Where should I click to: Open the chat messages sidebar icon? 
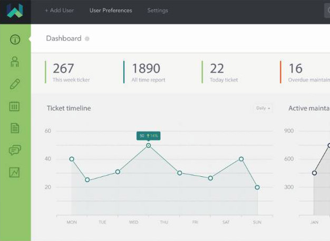pos(15,150)
